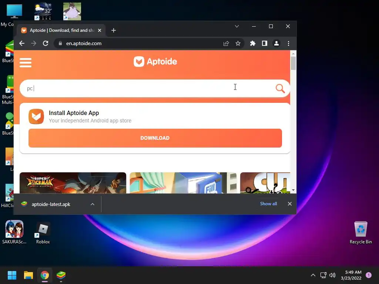Select the SAKURASc... desktop shortcut
The height and width of the screenshot is (284, 379).
tap(14, 232)
